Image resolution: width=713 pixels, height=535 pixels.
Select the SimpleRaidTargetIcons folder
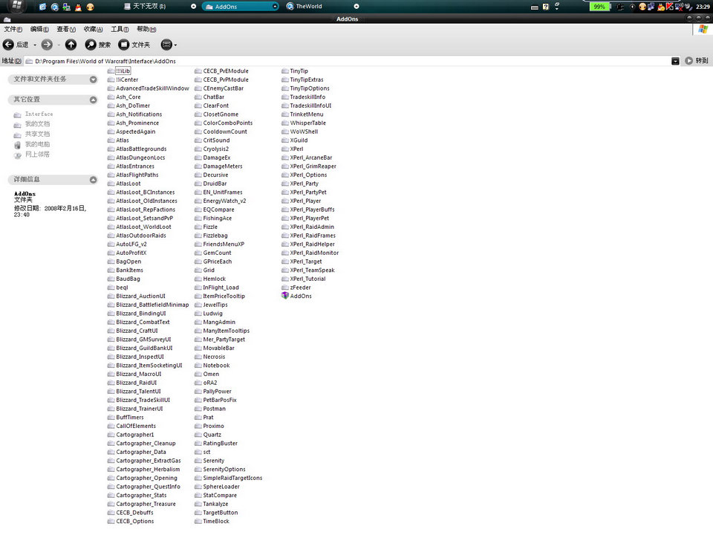(x=228, y=478)
